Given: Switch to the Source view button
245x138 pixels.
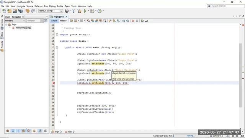Looking at the screenshot, I should click(54, 21).
